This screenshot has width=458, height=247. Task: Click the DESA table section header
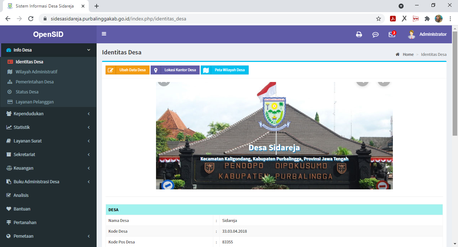274,210
